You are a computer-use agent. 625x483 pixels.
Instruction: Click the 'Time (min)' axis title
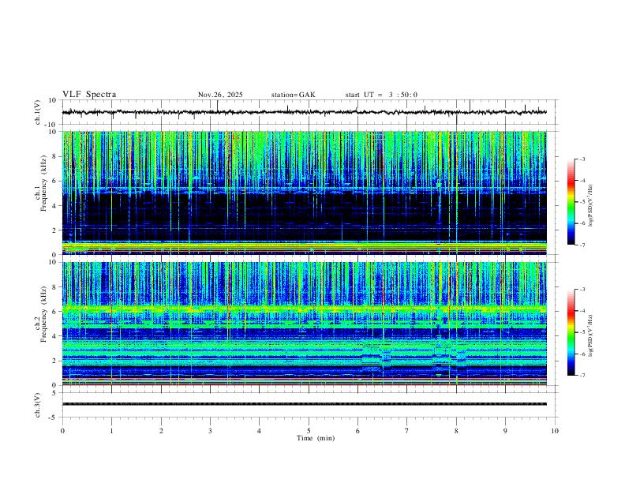(x=316, y=438)
